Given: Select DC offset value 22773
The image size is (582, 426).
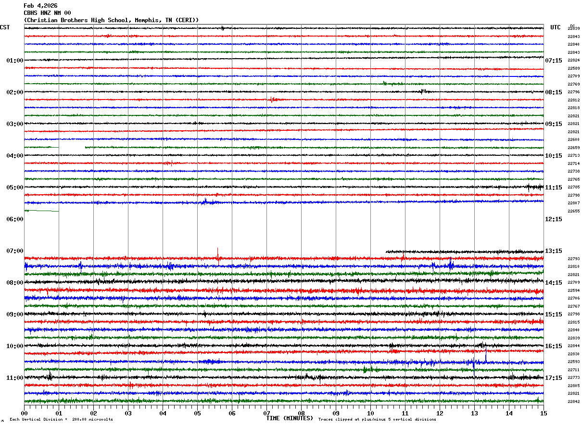Looking at the screenshot, I should (574, 378).
